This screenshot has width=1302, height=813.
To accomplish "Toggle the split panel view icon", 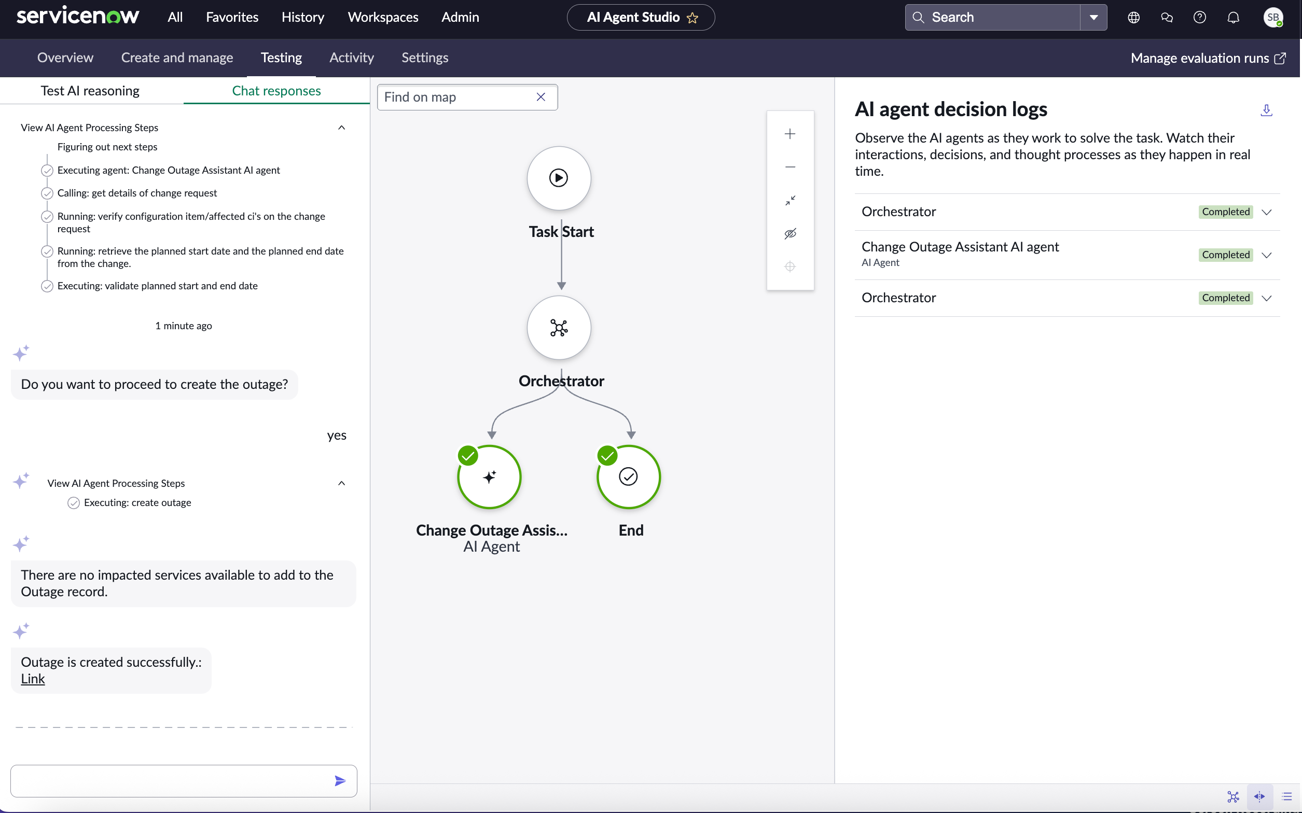I will [x=1259, y=796].
